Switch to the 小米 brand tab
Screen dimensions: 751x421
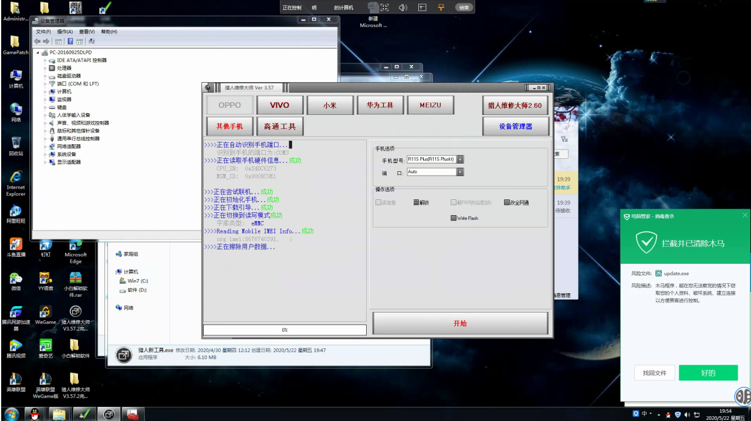pyautogui.click(x=330, y=105)
